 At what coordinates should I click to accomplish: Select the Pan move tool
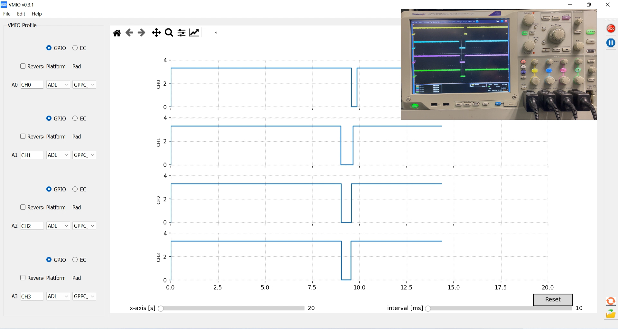tap(156, 33)
